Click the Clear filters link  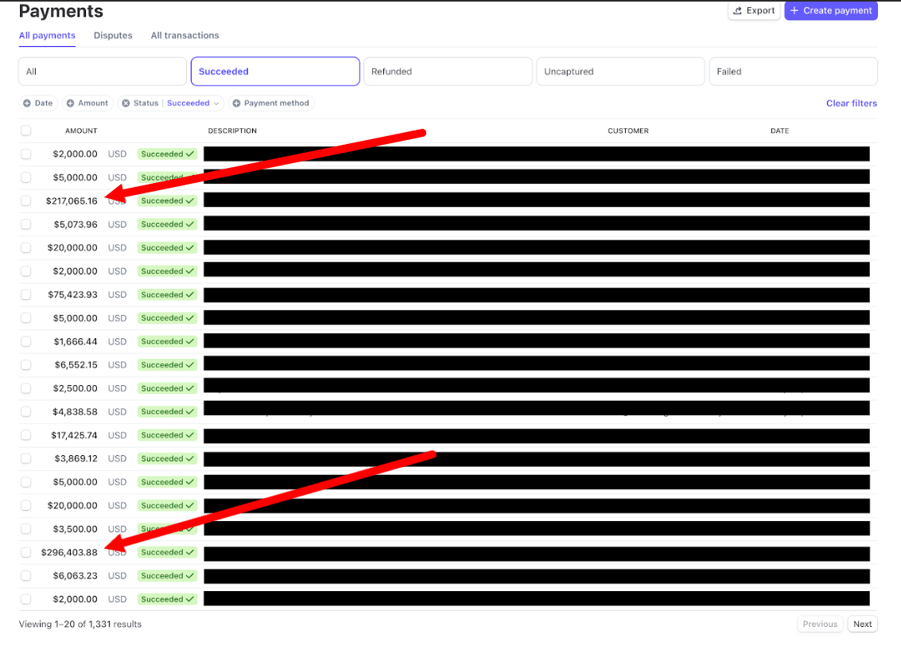coord(852,103)
